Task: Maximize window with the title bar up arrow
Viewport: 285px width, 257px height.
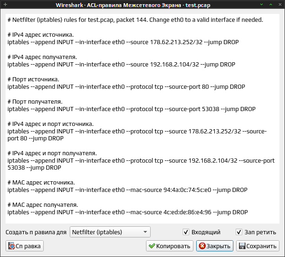Action: click(x=271, y=5)
